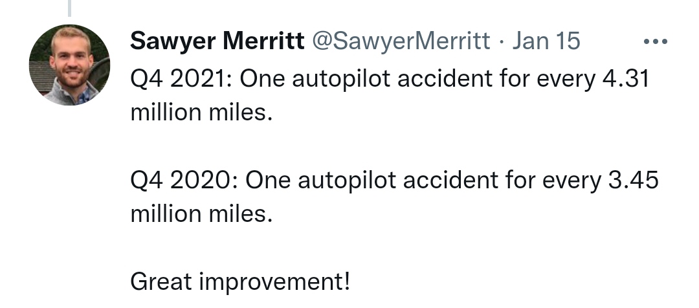Click the Q4 2020 autopilot accident sentence
699x308 pixels.
tap(394, 197)
